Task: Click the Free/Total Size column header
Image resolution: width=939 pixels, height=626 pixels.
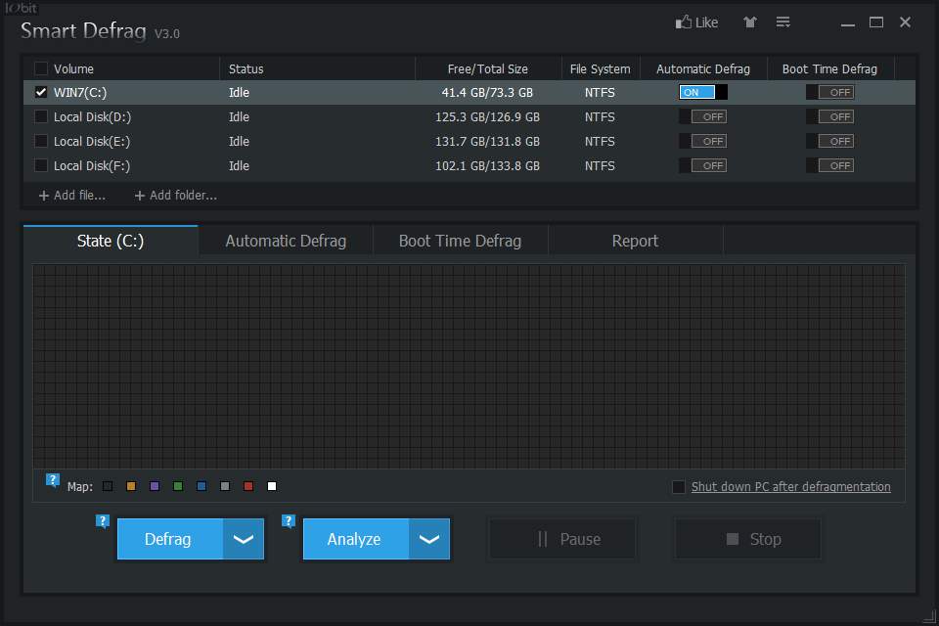Action: click(x=488, y=68)
